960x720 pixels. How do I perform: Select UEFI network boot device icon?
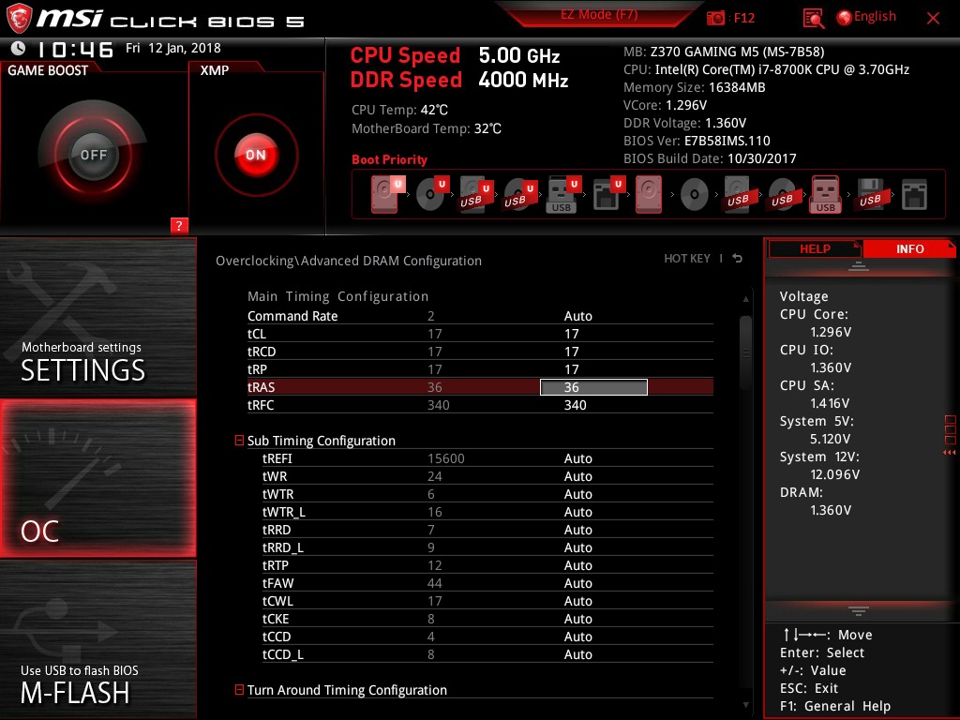click(607, 195)
